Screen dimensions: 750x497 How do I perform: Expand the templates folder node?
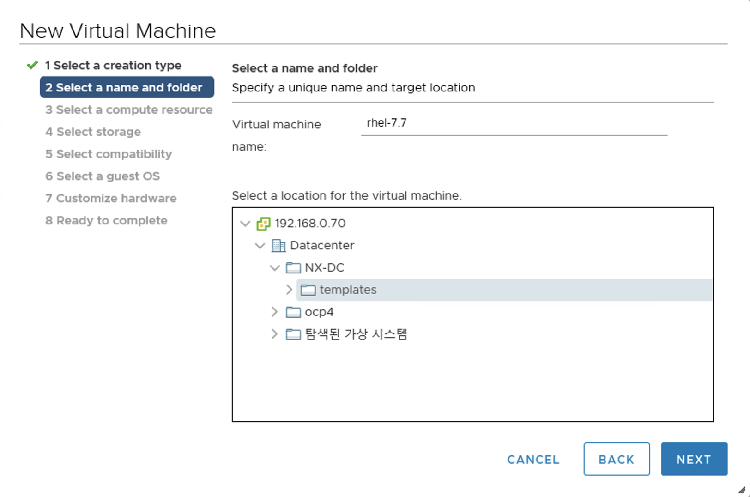coord(289,290)
